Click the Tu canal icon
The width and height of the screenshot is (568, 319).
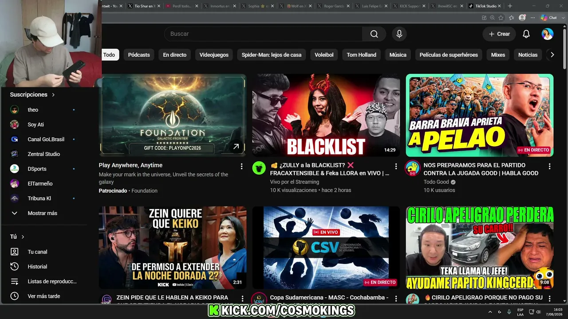(15, 252)
